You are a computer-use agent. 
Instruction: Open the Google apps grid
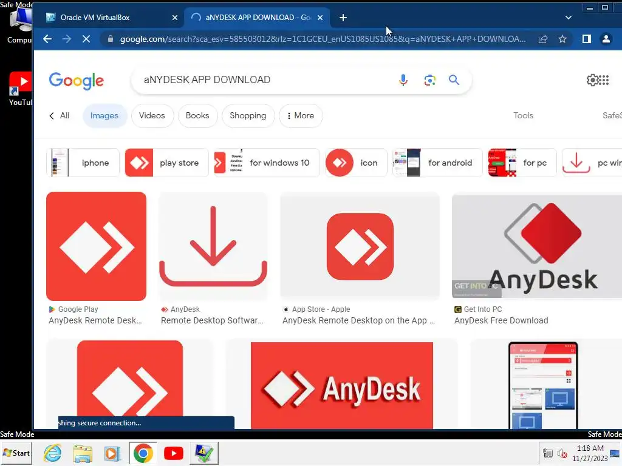coord(604,80)
